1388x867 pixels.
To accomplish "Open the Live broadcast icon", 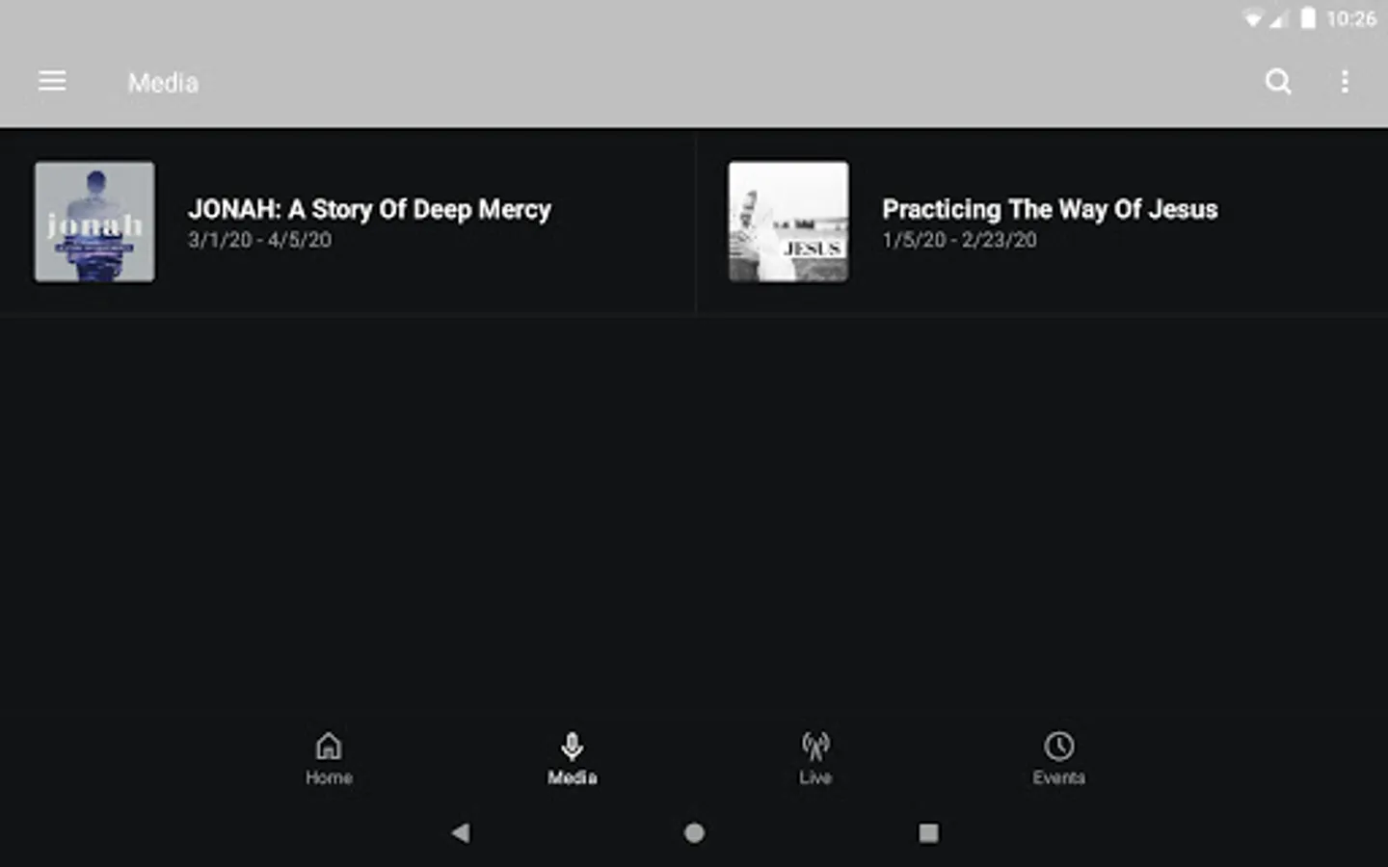I will [815, 746].
